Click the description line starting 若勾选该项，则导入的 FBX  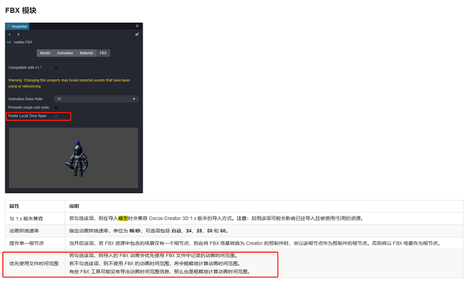click(x=154, y=256)
